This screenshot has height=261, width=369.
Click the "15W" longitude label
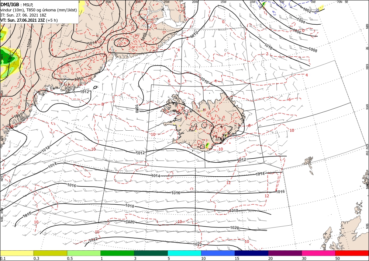223,2
